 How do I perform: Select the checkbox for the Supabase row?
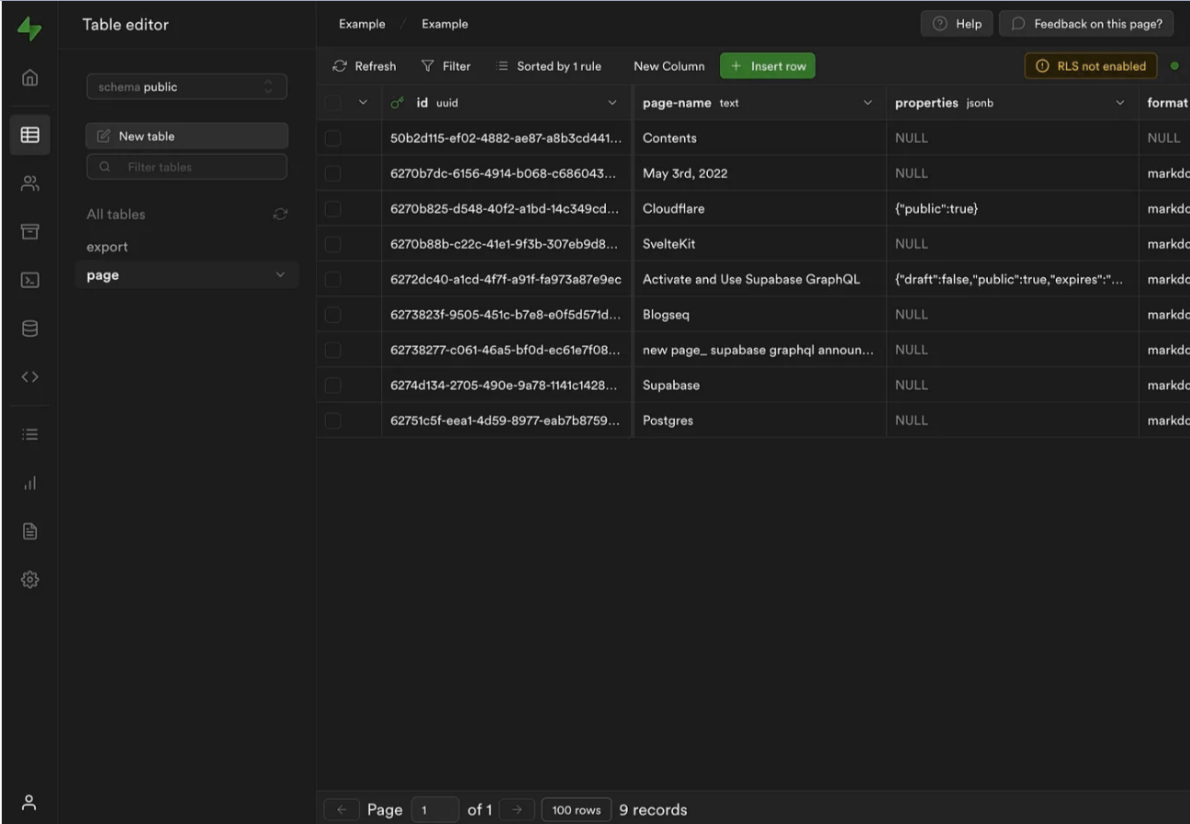(x=332, y=385)
